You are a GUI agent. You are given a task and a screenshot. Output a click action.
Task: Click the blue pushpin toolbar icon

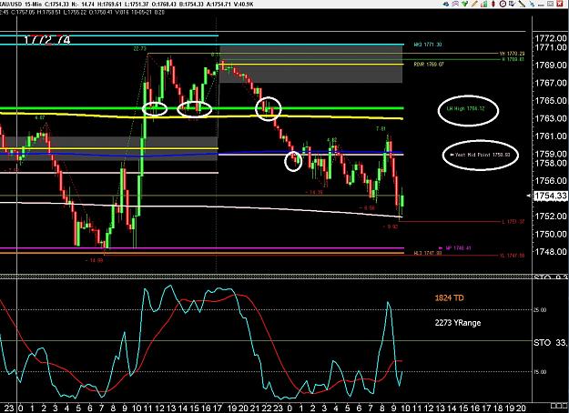[532, 4]
